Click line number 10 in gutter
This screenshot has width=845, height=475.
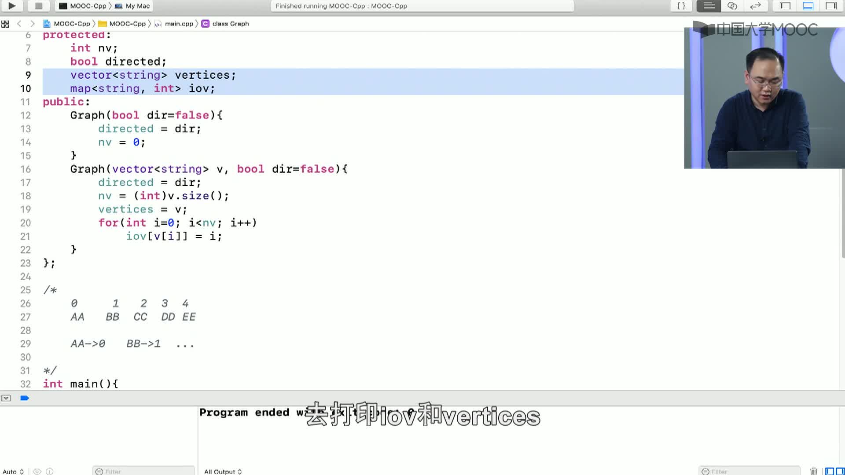coord(26,88)
